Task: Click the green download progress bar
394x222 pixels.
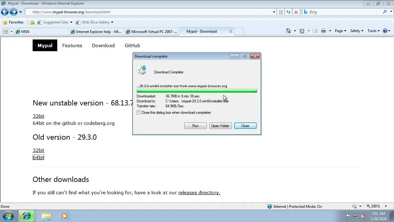Action: [x=197, y=91]
